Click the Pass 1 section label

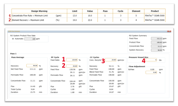point(13,53)
